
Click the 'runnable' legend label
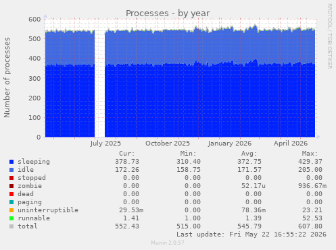[34, 218]
